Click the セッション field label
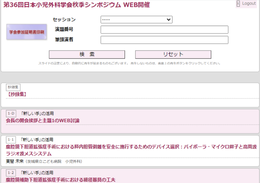260x183 pixels. click(x=64, y=20)
